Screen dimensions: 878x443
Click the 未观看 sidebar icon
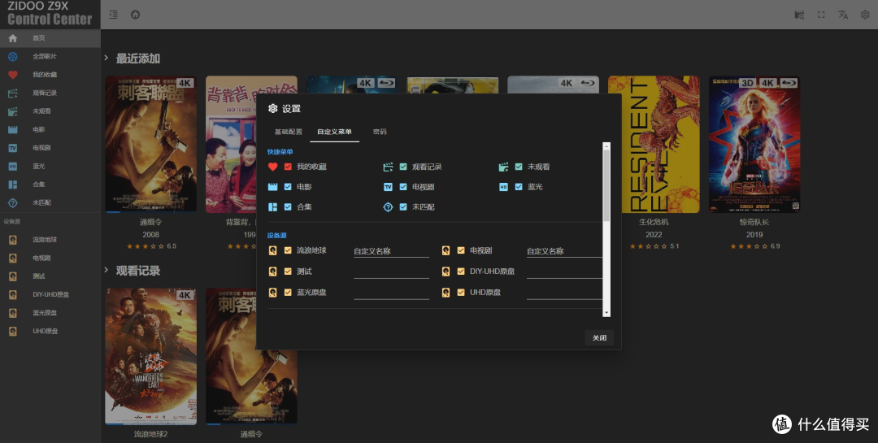point(12,111)
